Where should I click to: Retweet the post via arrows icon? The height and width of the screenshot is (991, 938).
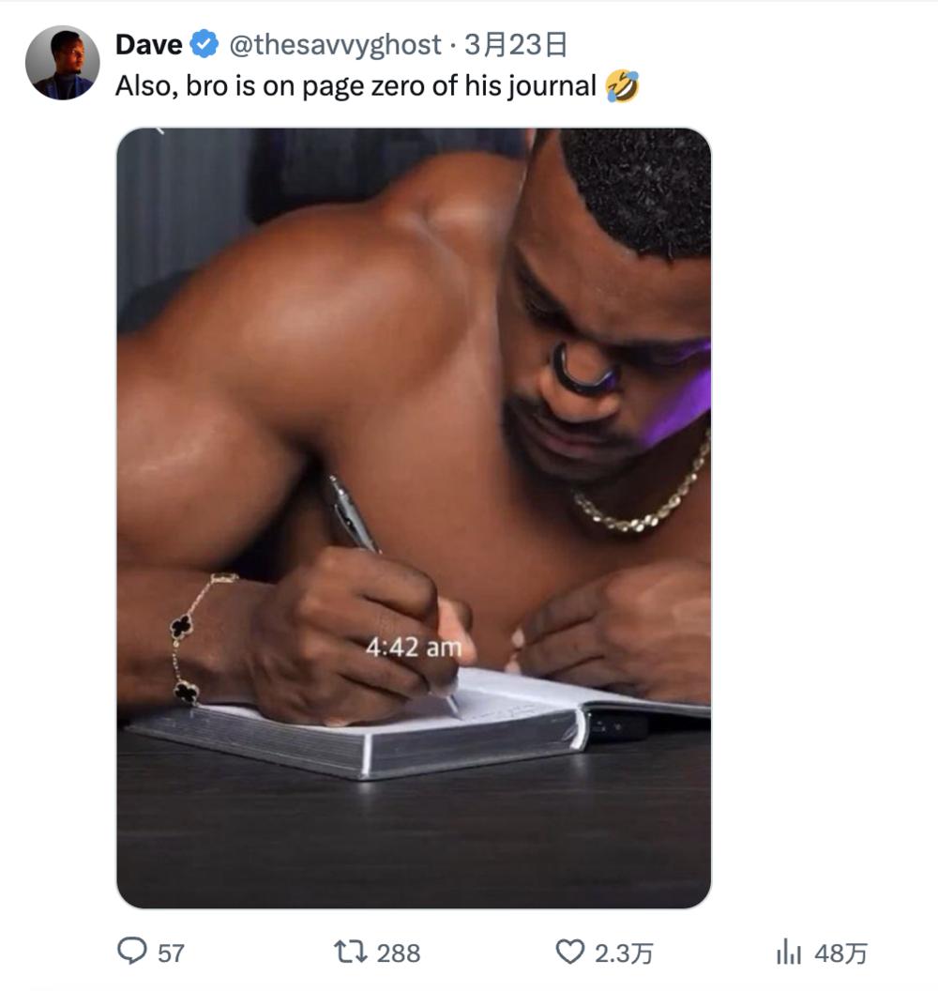350,953
